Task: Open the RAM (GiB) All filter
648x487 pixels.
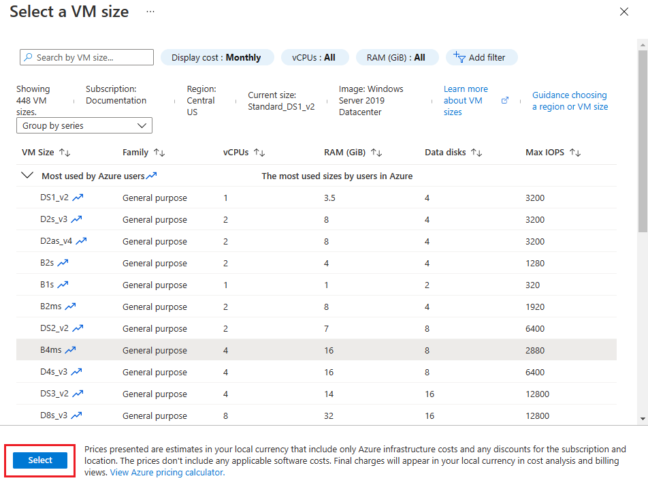Action: [x=397, y=57]
